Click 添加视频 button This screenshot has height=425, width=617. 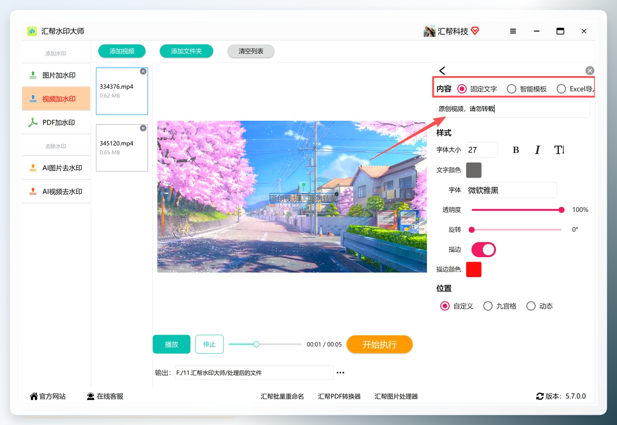pyautogui.click(x=122, y=51)
